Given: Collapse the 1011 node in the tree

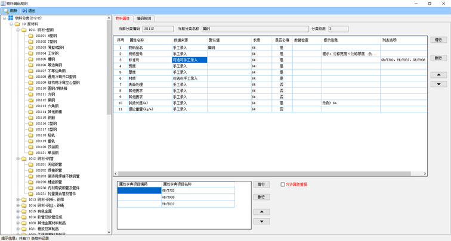Looking at the screenshot, I should [18, 30].
